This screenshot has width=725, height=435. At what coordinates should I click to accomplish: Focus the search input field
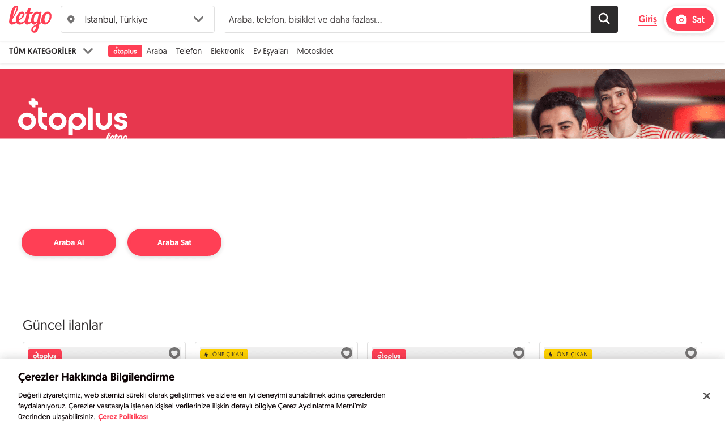tap(407, 19)
